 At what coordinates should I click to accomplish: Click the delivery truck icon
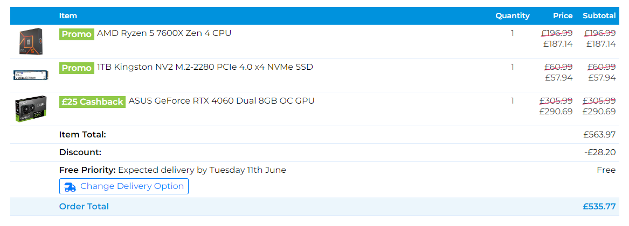(x=70, y=187)
